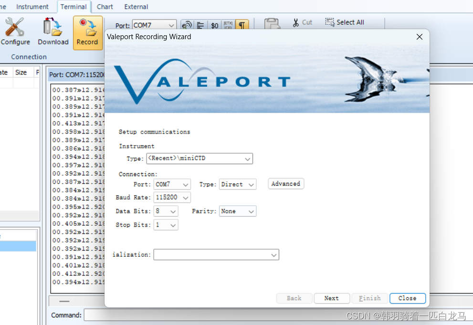The height and width of the screenshot is (325, 473).
Task: Switch to the External tab
Action: [x=136, y=7]
